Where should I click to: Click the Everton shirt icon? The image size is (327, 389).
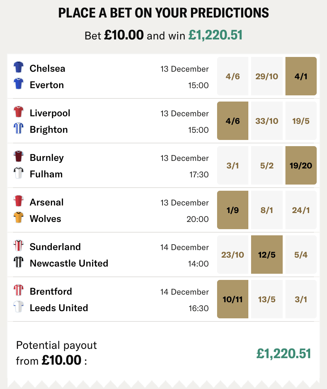[18, 85]
